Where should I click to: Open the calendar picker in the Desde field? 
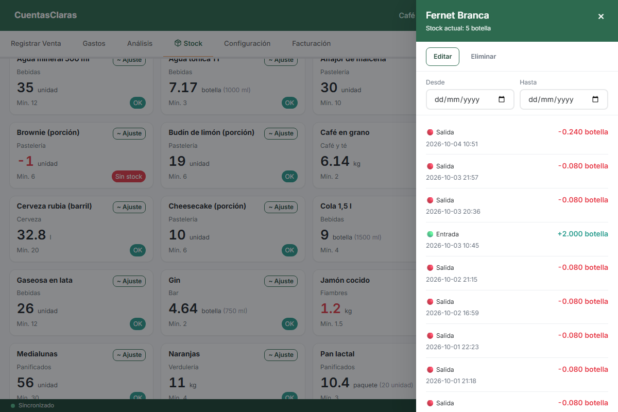[x=502, y=99]
